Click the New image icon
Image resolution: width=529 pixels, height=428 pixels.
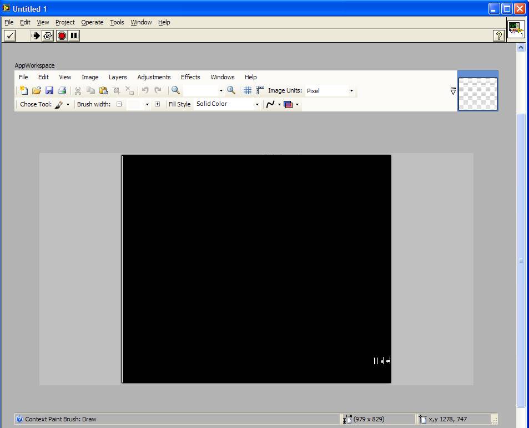pyautogui.click(x=23, y=90)
